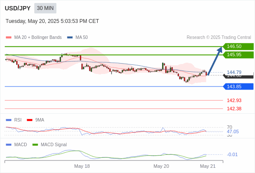
Task: Toggle the 9MA legend entry
Action: [x=35, y=120]
